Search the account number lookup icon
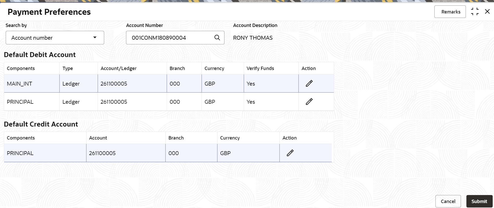 pos(217,38)
